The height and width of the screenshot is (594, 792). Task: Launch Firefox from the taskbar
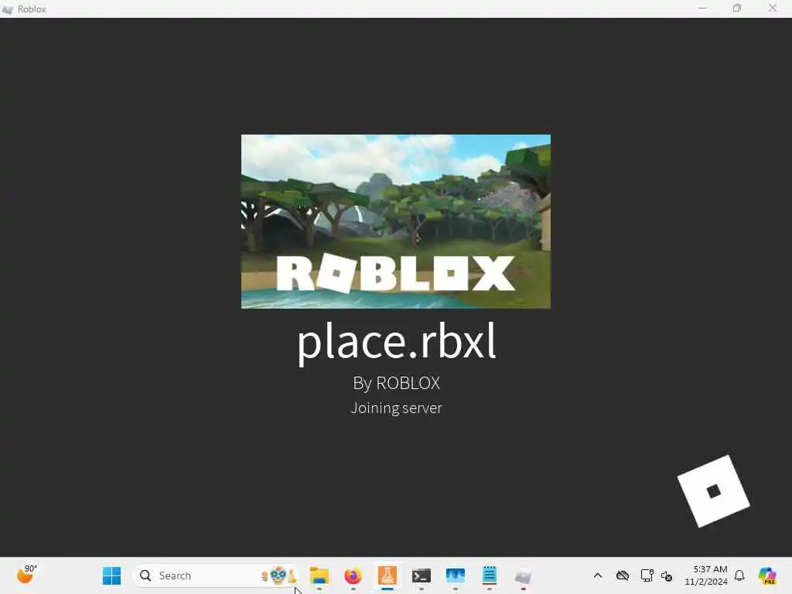353,575
